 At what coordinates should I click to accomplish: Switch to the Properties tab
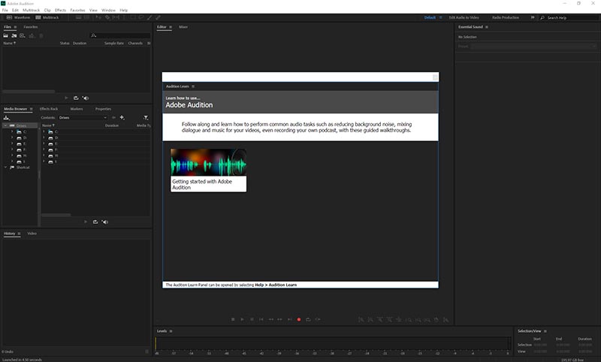pos(103,109)
